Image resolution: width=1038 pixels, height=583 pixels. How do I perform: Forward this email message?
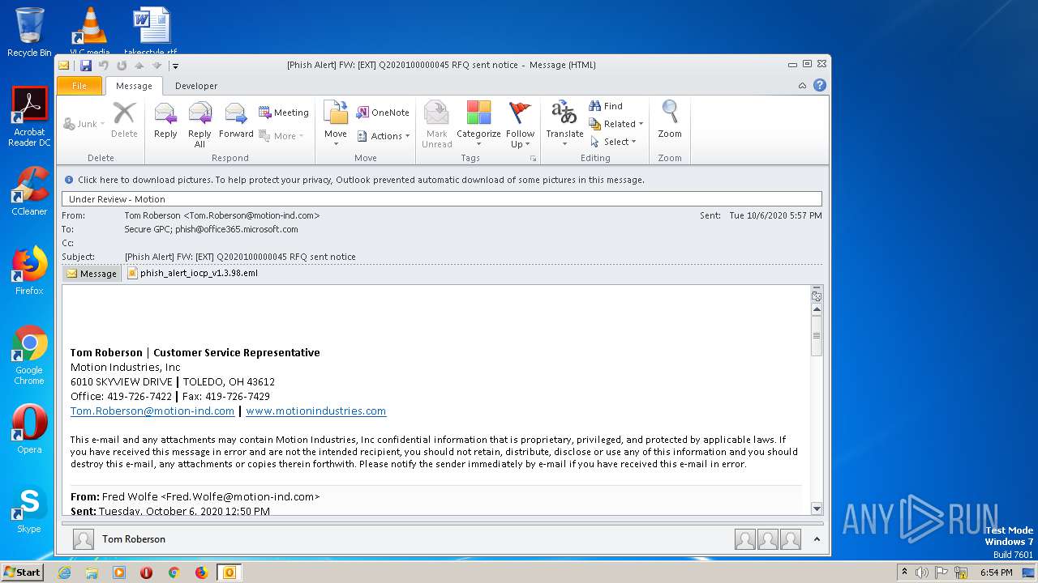coord(236,122)
